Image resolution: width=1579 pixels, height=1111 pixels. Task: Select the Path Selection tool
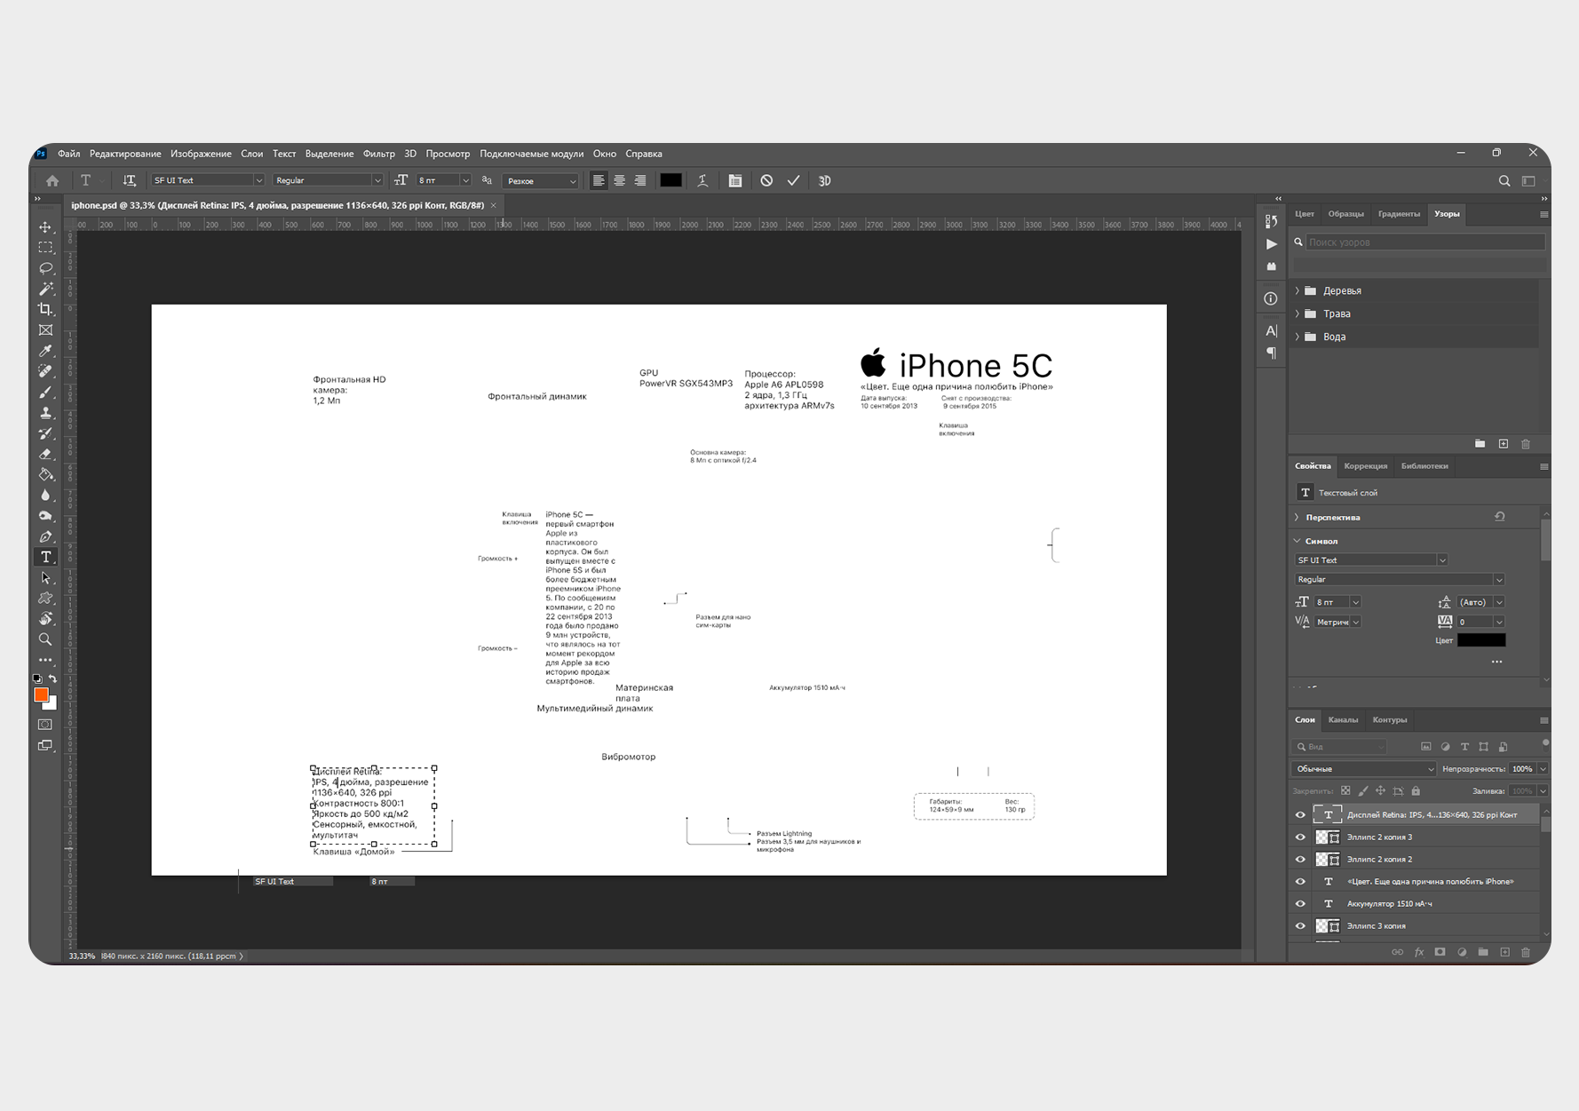pyautogui.click(x=45, y=578)
